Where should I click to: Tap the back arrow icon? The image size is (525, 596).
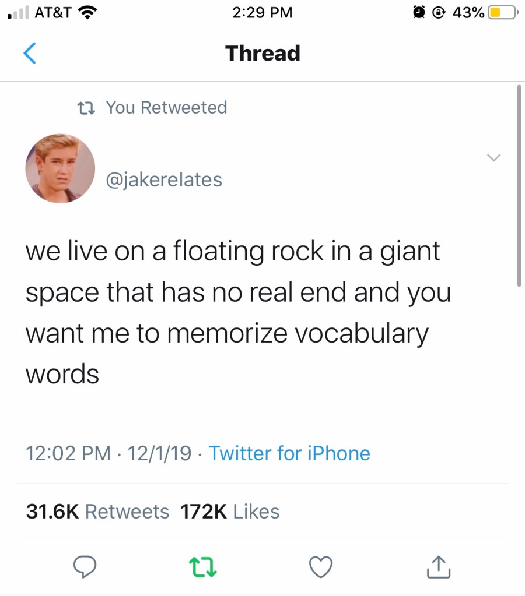[x=29, y=53]
